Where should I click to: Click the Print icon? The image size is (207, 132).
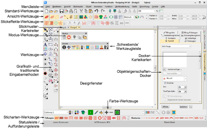tap(71, 11)
